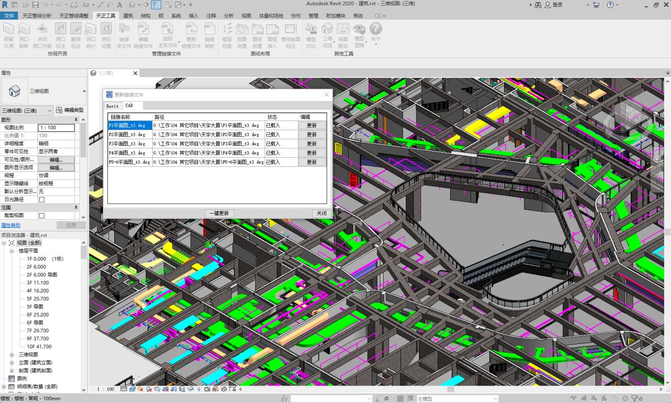Open the 属性帮助 link
This screenshot has width=671, height=403.
11,225
